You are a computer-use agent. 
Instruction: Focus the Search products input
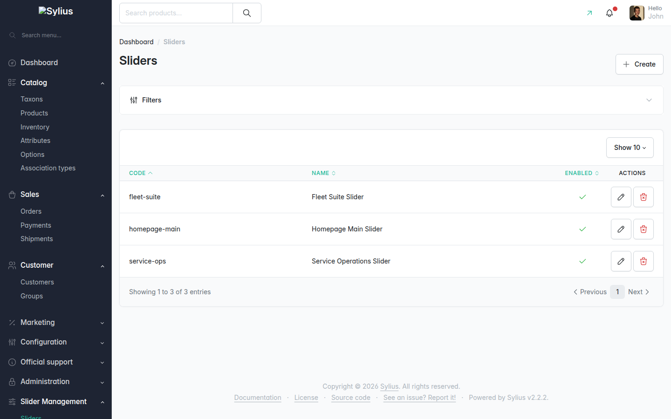pyautogui.click(x=176, y=13)
